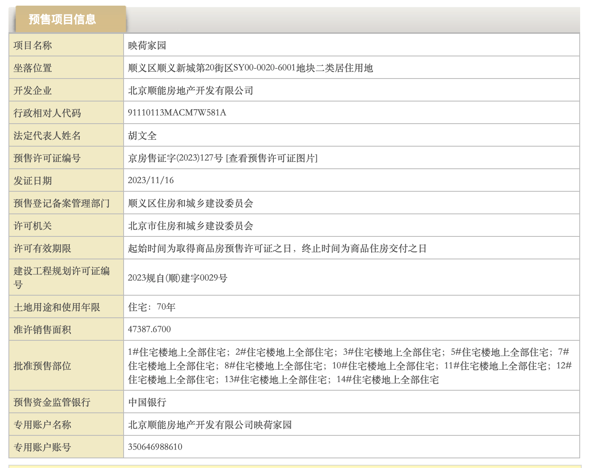Open the 预售项目信息 tab header
Screen dimensions: 591x468
(x=70, y=19)
